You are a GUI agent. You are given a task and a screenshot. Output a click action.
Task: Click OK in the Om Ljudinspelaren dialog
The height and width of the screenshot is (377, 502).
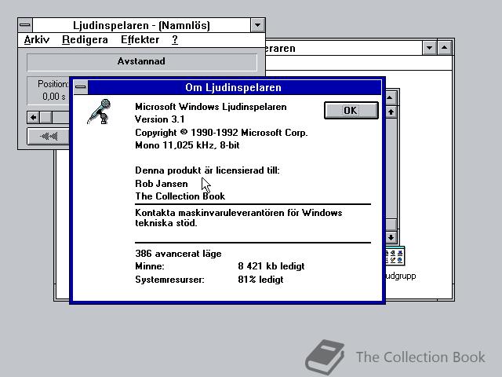(351, 110)
